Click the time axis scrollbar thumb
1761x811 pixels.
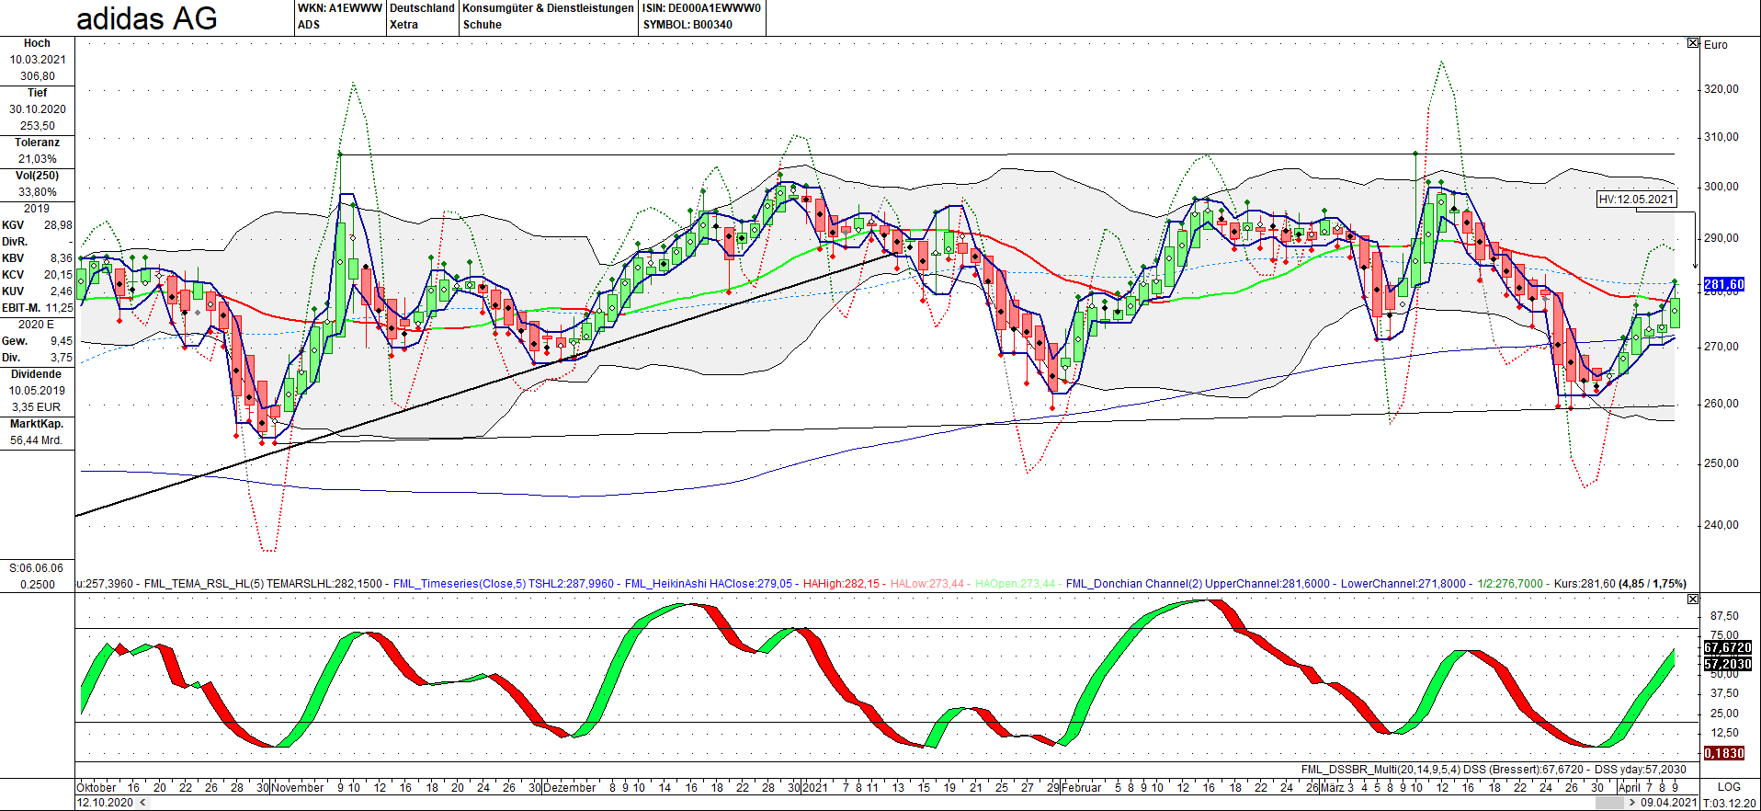point(1609,803)
